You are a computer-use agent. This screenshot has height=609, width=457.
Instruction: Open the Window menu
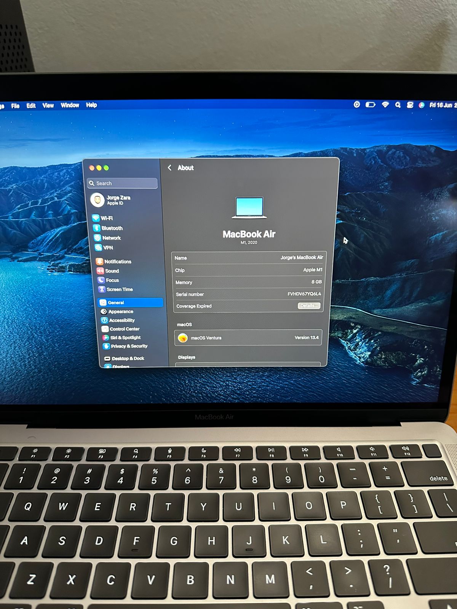tap(70, 105)
